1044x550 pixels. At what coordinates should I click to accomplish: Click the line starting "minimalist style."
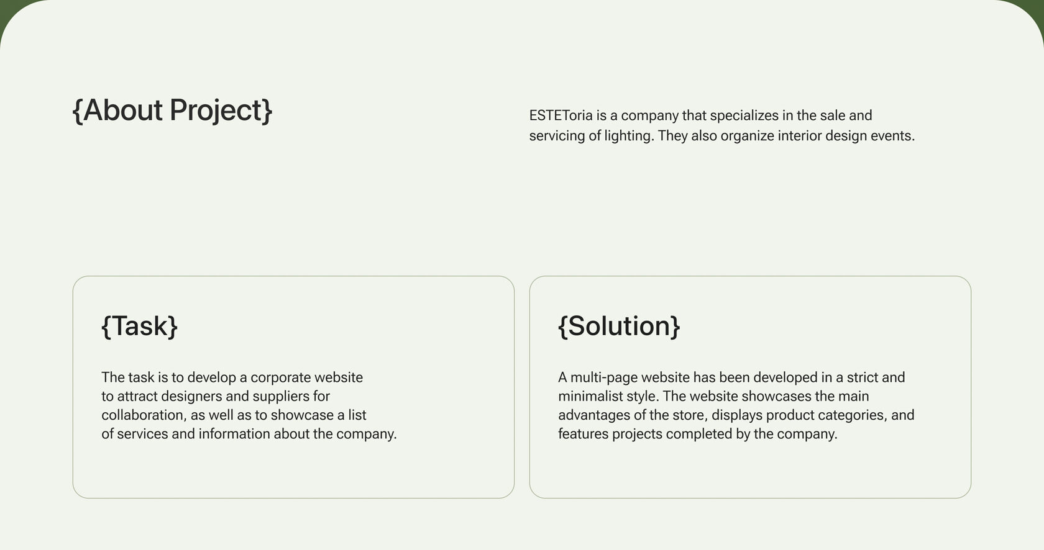point(713,396)
